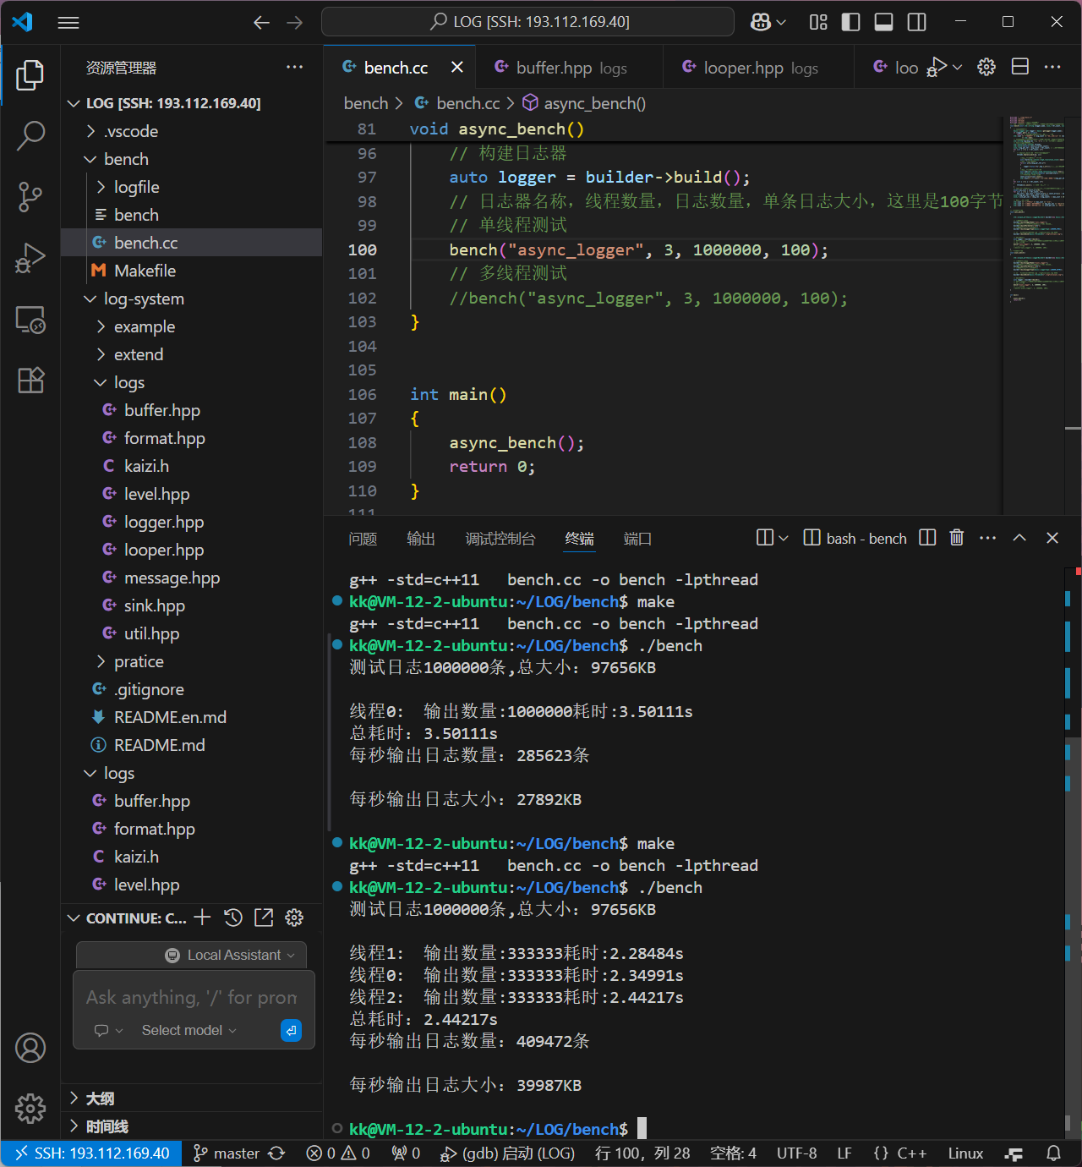Open the Manage gear menu

30,1108
